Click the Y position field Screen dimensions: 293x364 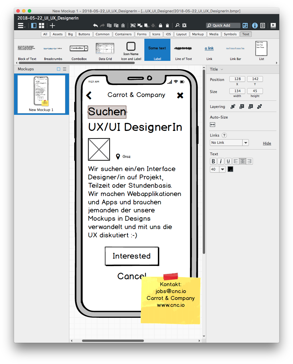(x=255, y=79)
